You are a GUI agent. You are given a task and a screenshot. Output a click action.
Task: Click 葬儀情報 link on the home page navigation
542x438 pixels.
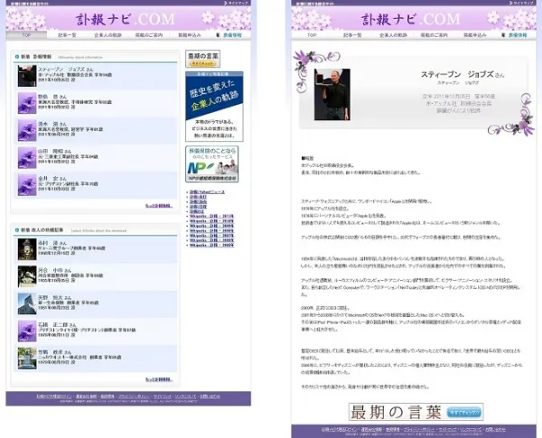click(x=232, y=35)
